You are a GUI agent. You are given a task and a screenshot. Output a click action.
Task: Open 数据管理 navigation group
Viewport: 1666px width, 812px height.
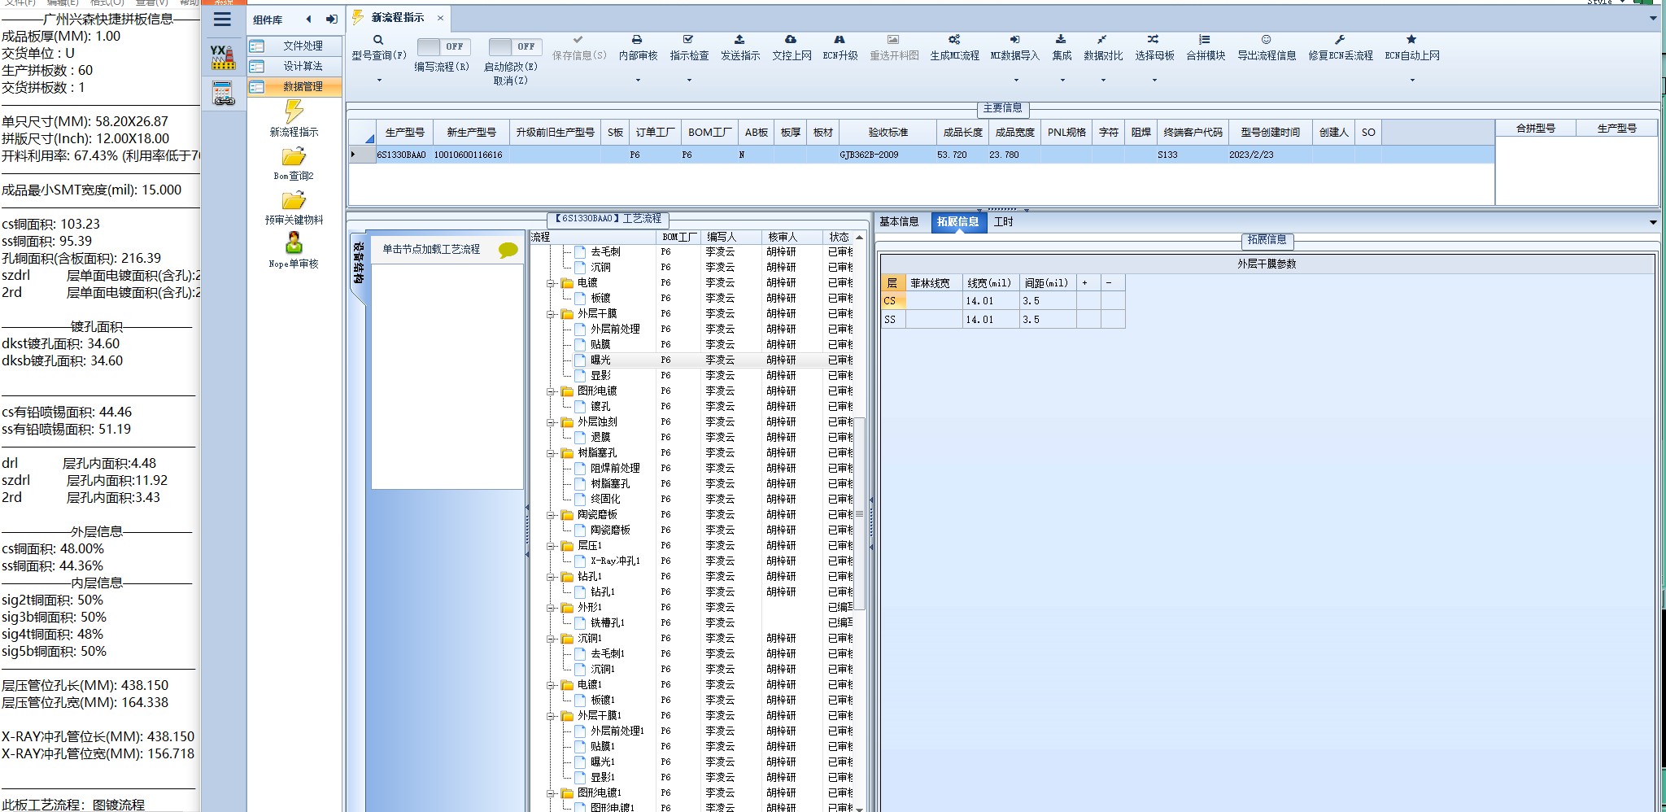294,86
